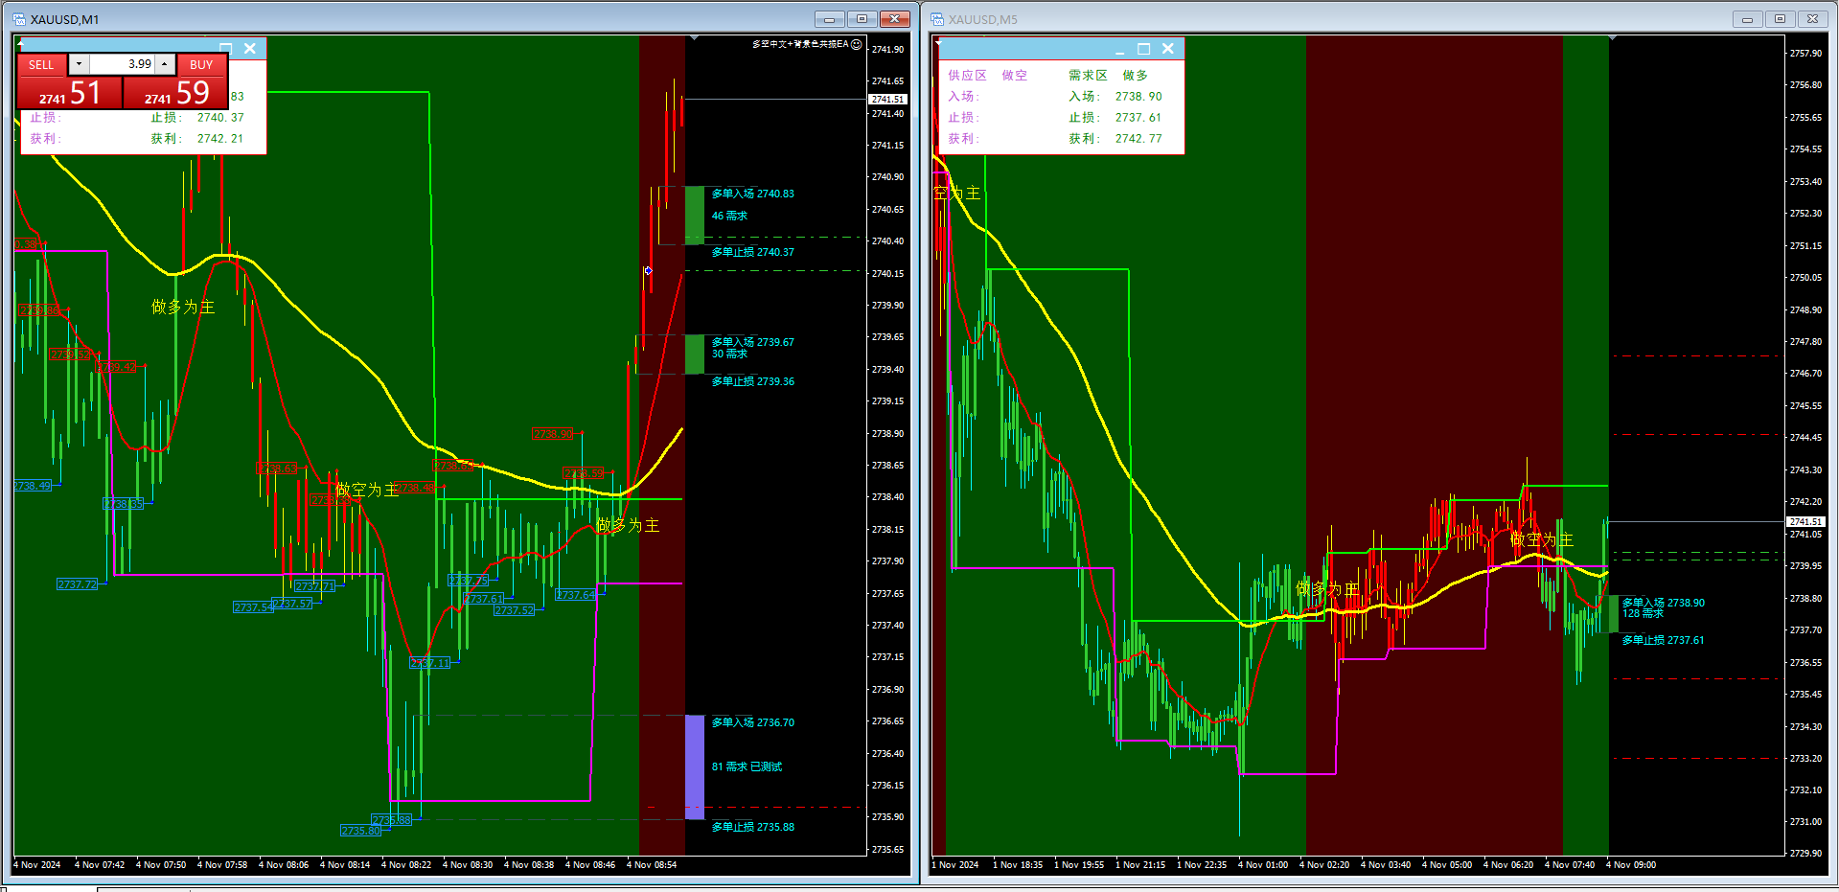The image size is (1839, 892).
Task: Click the '多单止损 2735.88' chart label
Action: (752, 827)
